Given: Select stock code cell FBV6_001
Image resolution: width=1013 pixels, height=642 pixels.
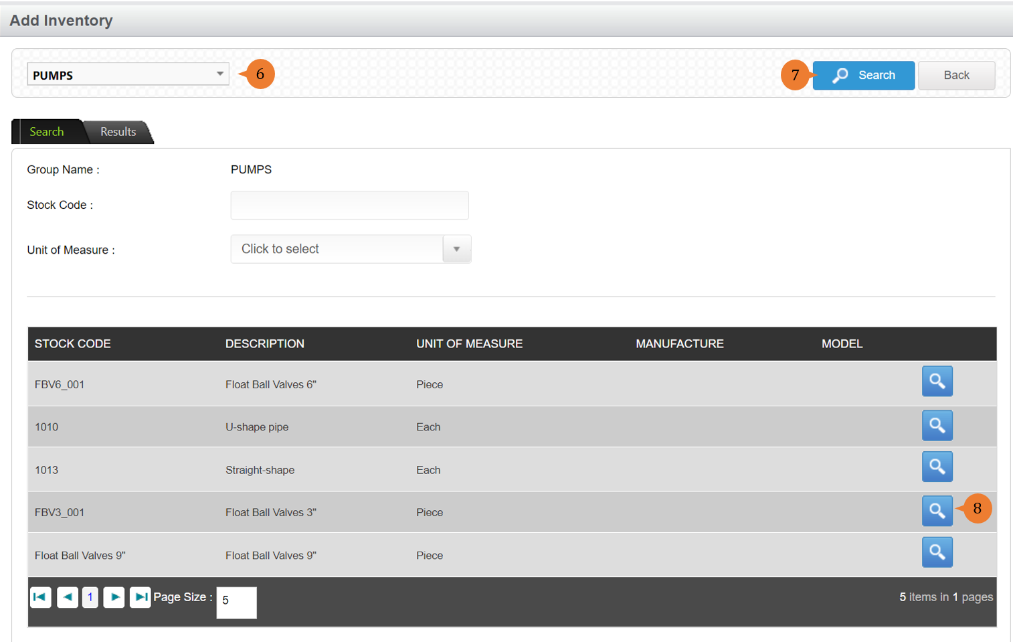Looking at the screenshot, I should [60, 385].
